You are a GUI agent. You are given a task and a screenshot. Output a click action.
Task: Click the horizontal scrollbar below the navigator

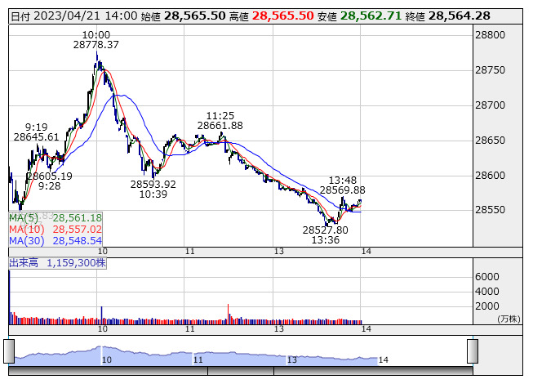tap(240, 371)
